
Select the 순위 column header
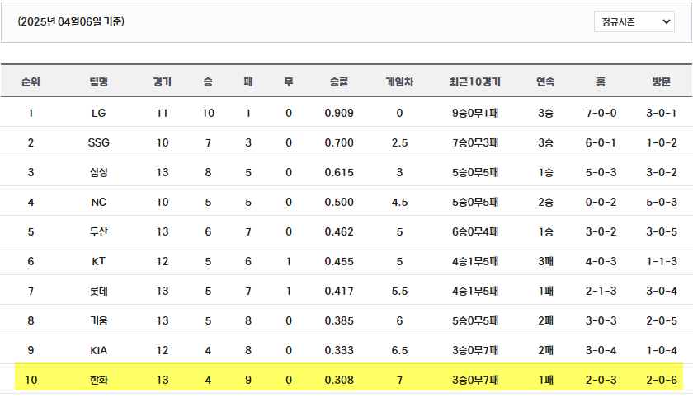(31, 82)
